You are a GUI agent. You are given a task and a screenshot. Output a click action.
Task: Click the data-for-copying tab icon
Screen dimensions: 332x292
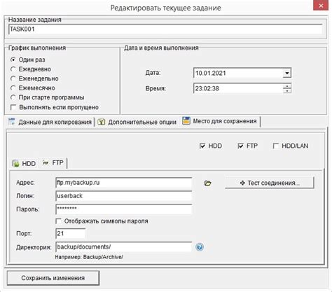coord(11,122)
